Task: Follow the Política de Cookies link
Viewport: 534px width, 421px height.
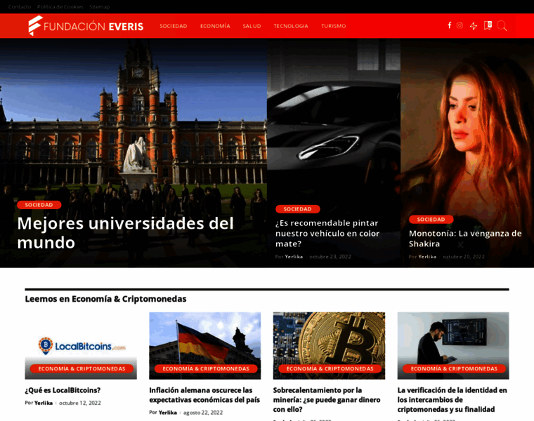Action: (60, 7)
